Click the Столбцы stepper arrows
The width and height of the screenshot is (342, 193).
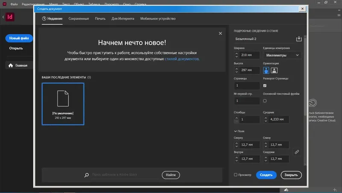[x=237, y=120]
